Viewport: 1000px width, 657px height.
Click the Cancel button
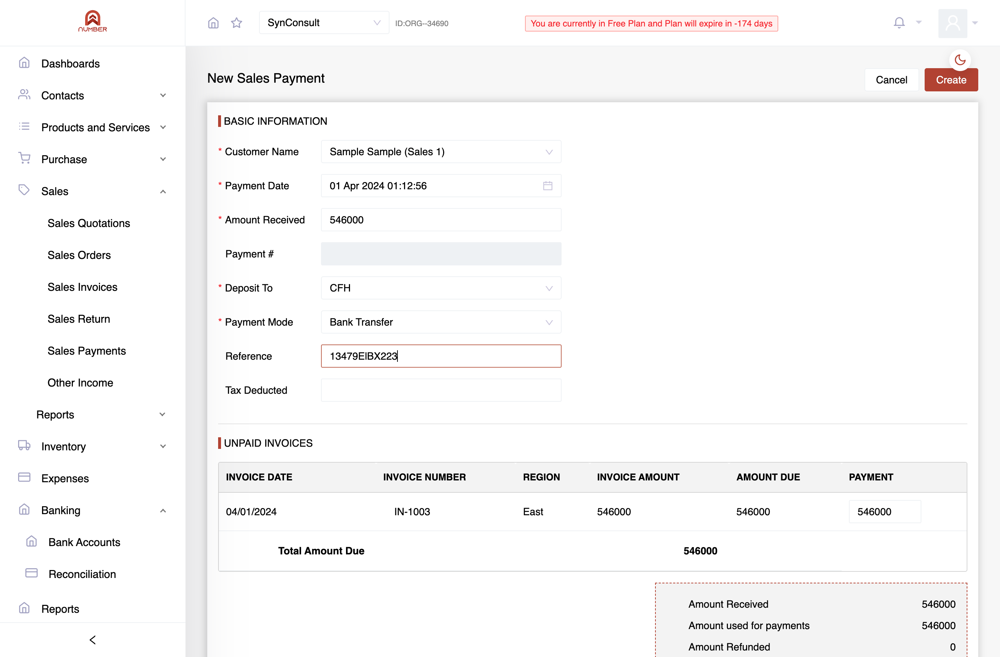[891, 80]
